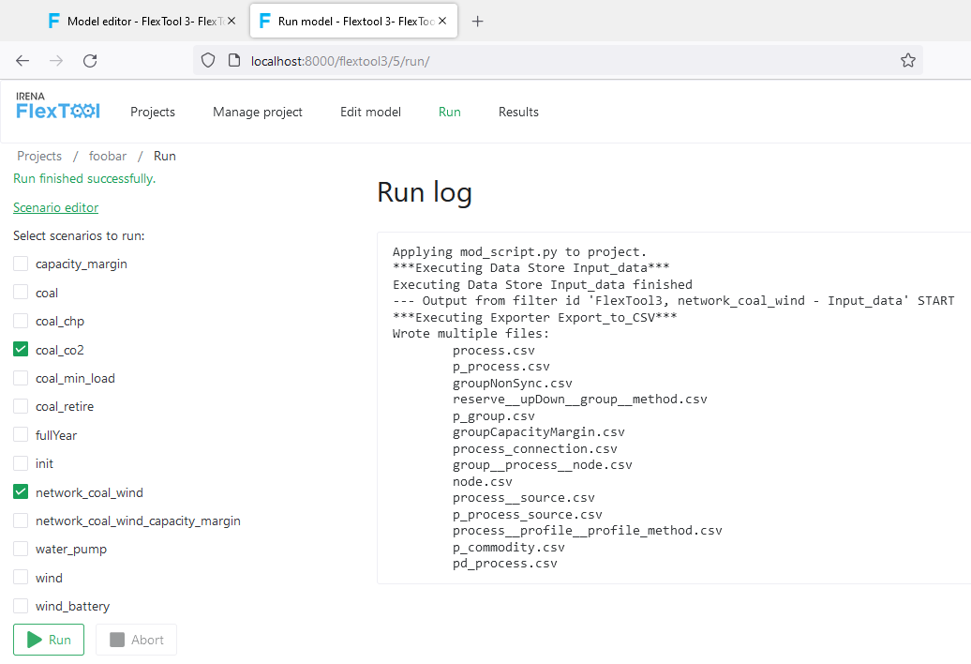
Task: Close the Model editor tab
Action: coord(232,21)
